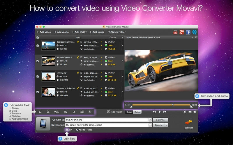Screen dimensions: 233x145
Task: Click the Settings button
Action: coord(160,120)
